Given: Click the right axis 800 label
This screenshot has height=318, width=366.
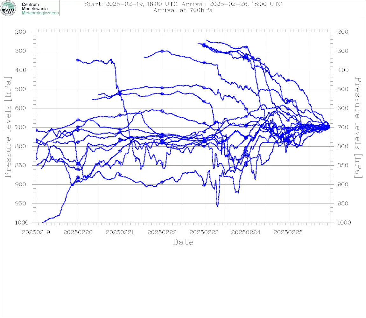Looking at the screenshot, I should click(x=343, y=146).
